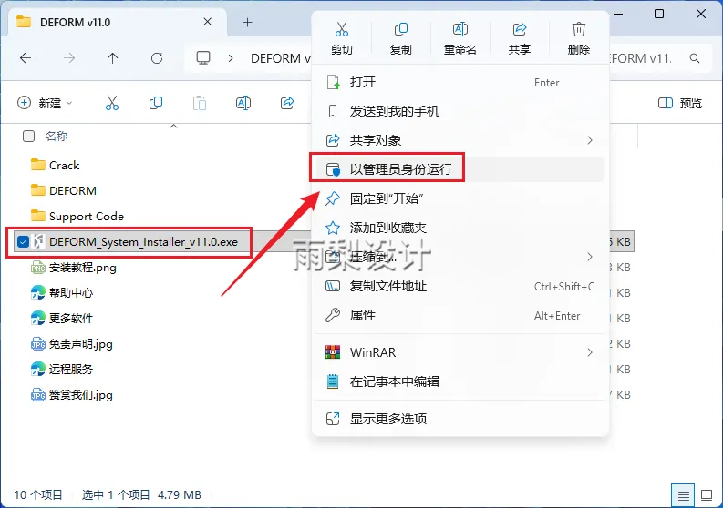This screenshot has height=508, width=723.
Task: Select the 免责声明.jpg file
Action: [x=80, y=344]
